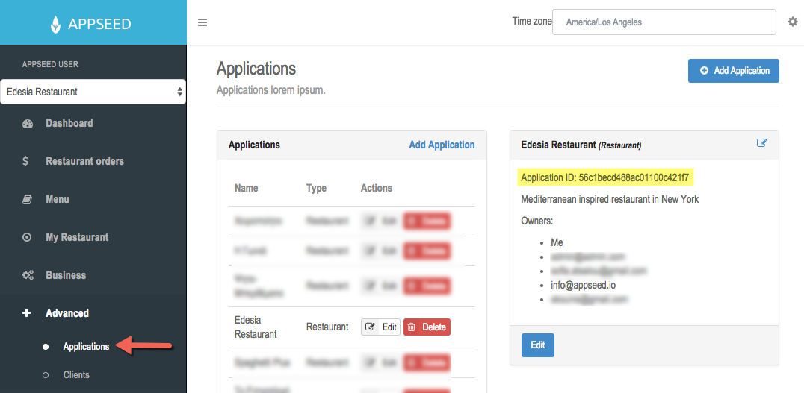Click the plus icon beside Advanced
The width and height of the screenshot is (804, 393).
(x=27, y=313)
